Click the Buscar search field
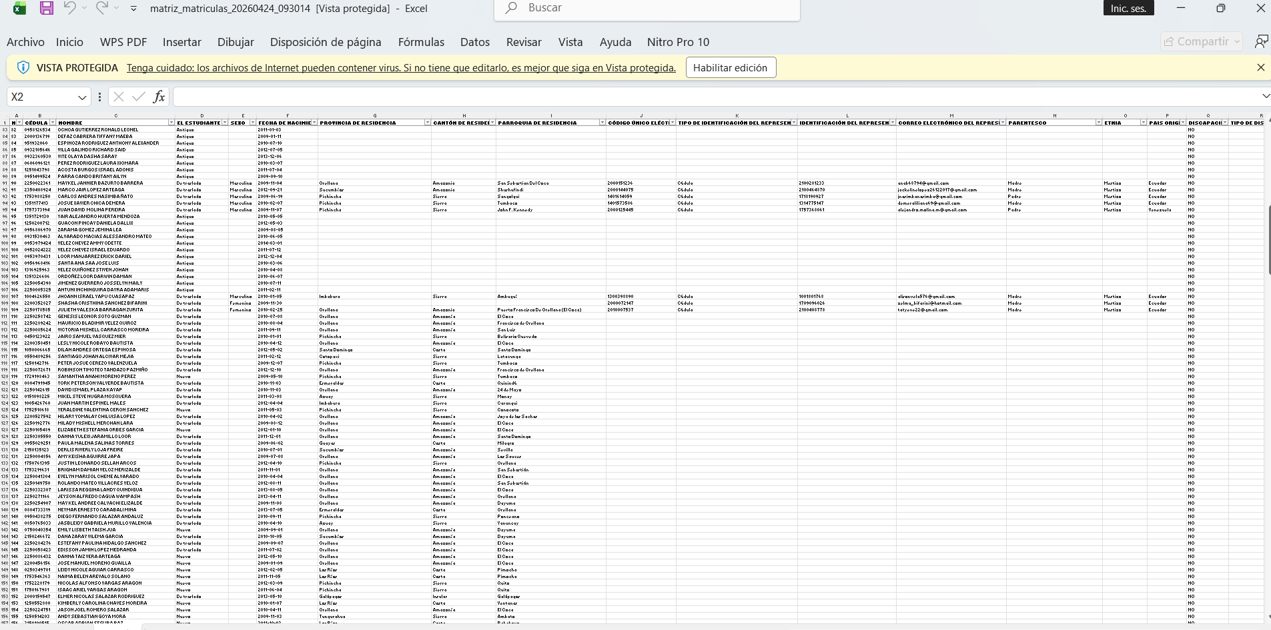Image resolution: width=1271 pixels, height=630 pixels. (647, 9)
